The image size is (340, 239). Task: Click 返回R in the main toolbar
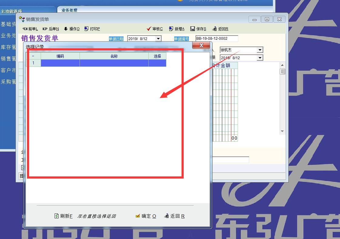[220, 29]
